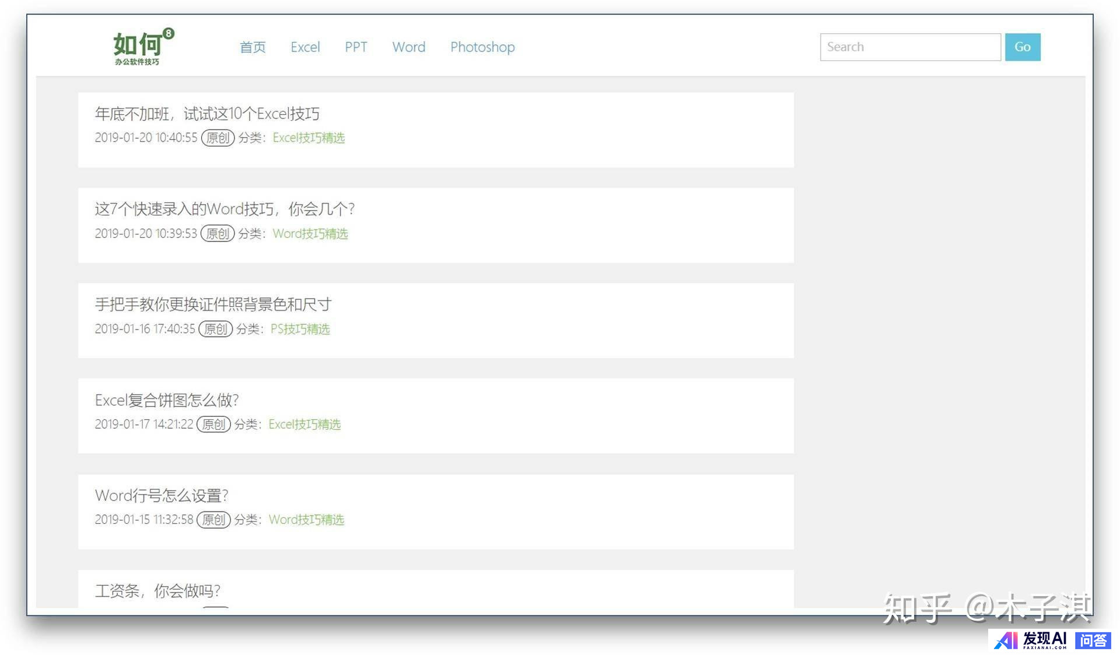Select the Word navigation link
Image resolution: width=1120 pixels, height=655 pixels.
coord(408,47)
